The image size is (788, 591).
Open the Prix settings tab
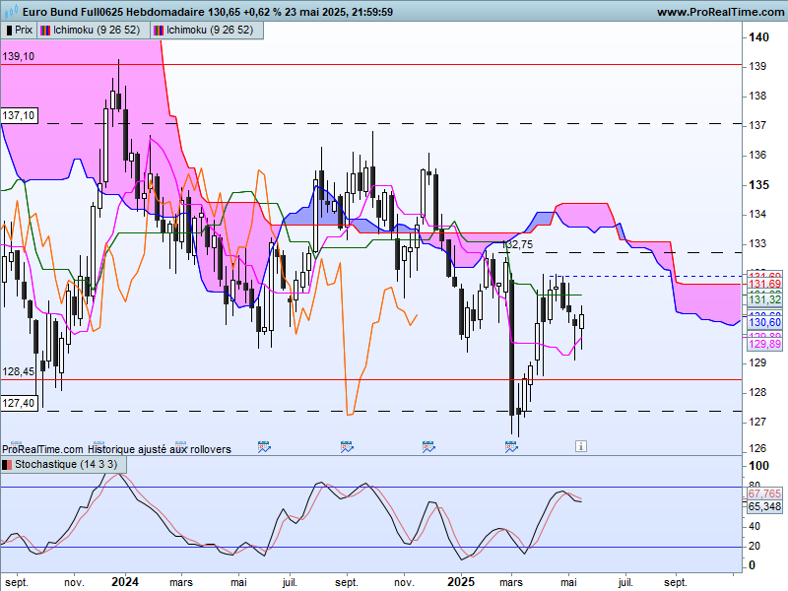click(19, 31)
